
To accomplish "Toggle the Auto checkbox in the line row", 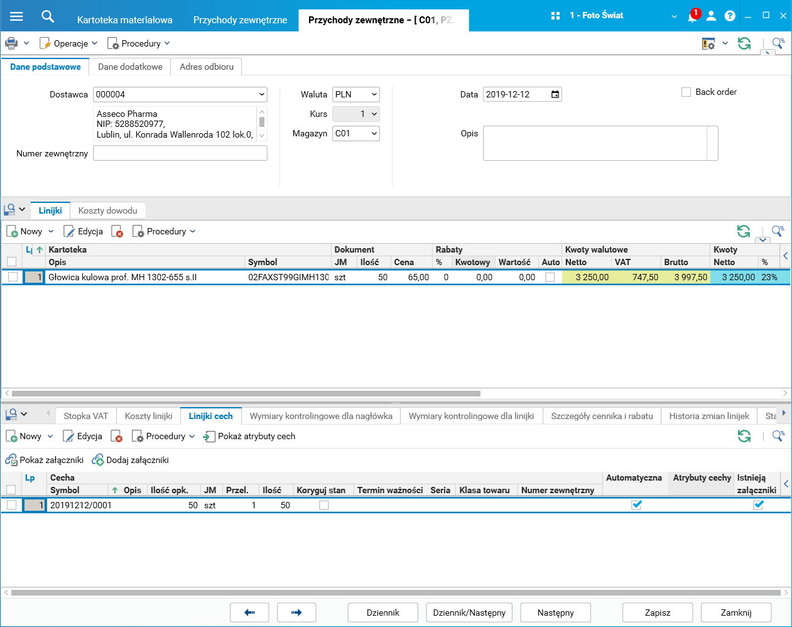I will click(550, 277).
